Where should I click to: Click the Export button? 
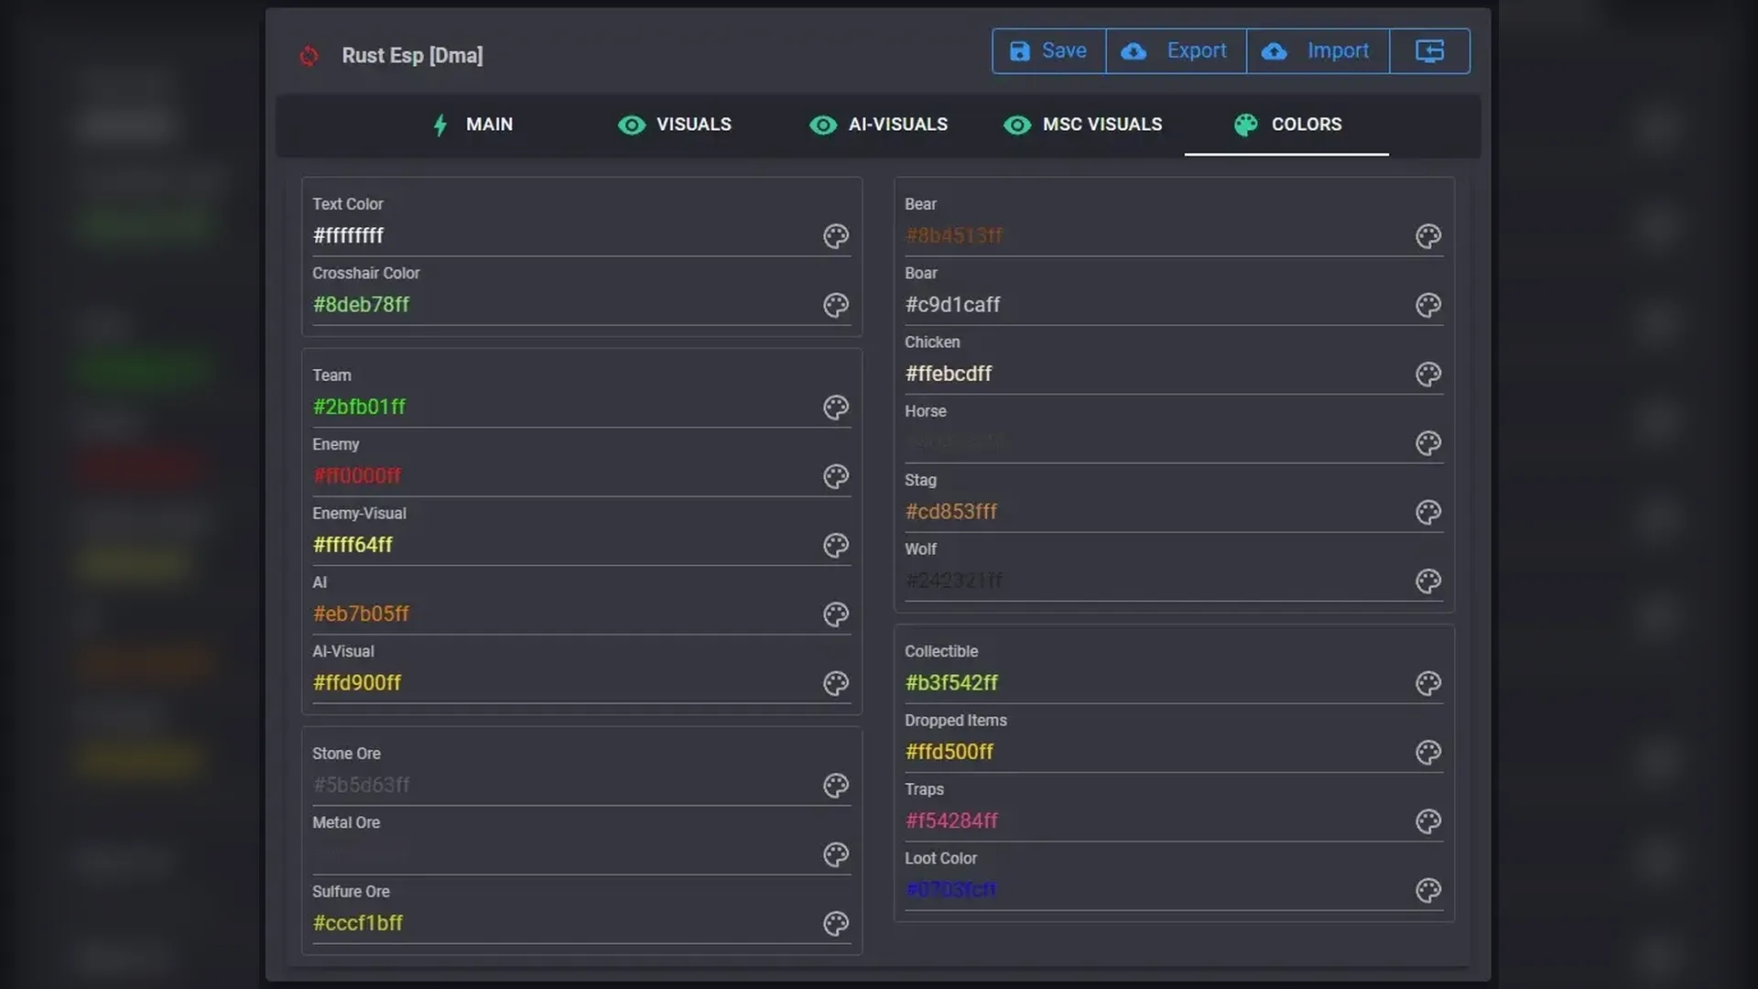[1176, 51]
